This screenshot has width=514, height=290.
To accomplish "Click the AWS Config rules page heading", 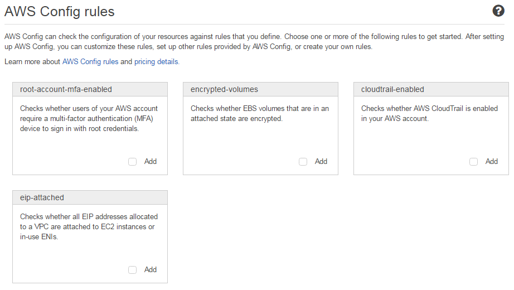I will 59,12.
